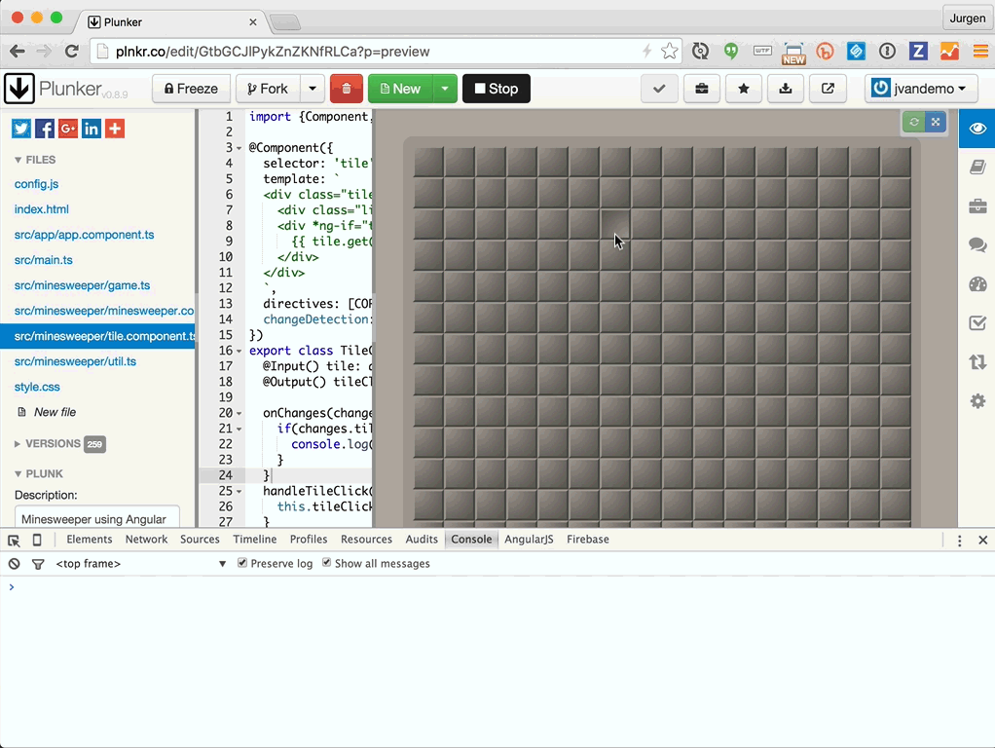995x748 pixels.
Task: Star this plunk
Action: (x=743, y=88)
